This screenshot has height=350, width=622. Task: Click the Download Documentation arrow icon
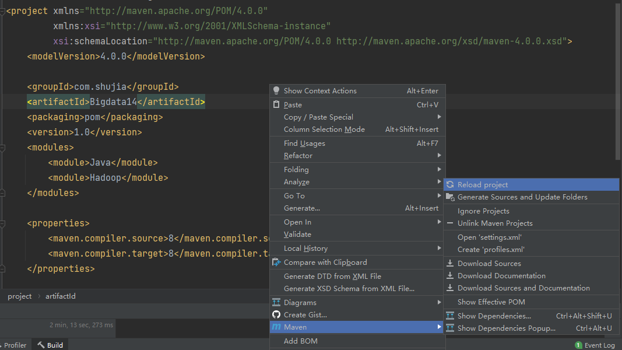[x=450, y=276]
